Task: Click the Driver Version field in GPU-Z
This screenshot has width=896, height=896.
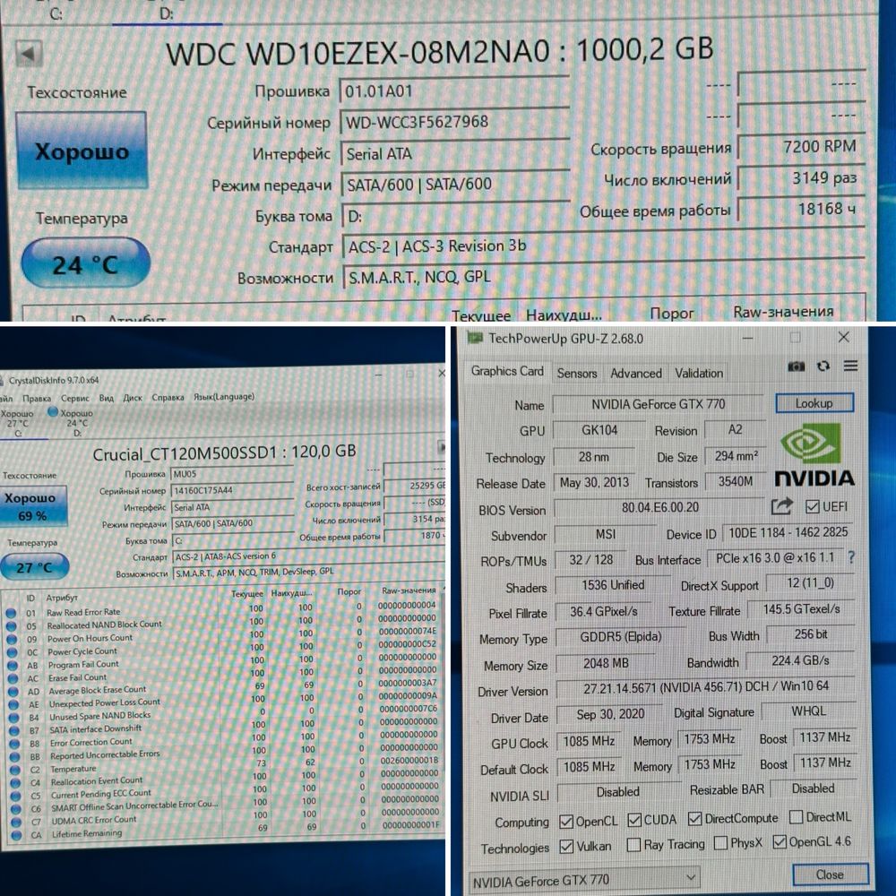Action: point(705,687)
